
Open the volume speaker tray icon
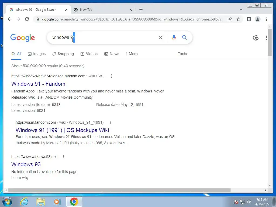coord(249,202)
